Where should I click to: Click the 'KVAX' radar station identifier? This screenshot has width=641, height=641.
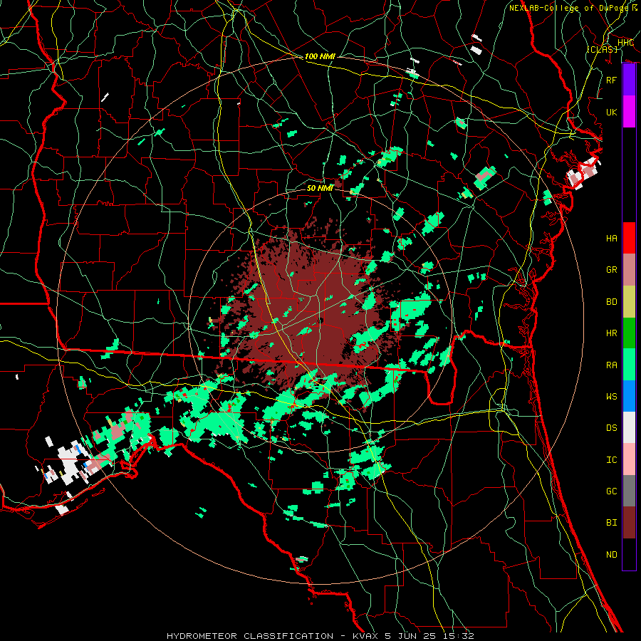pos(367,636)
